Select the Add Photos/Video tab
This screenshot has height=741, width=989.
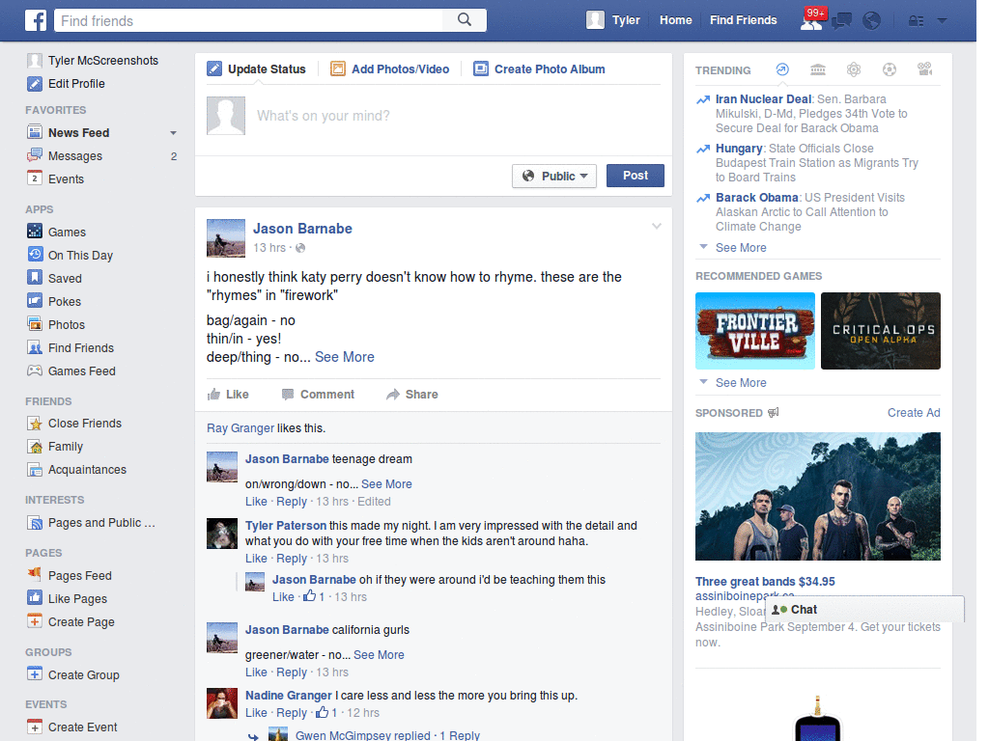(x=390, y=69)
